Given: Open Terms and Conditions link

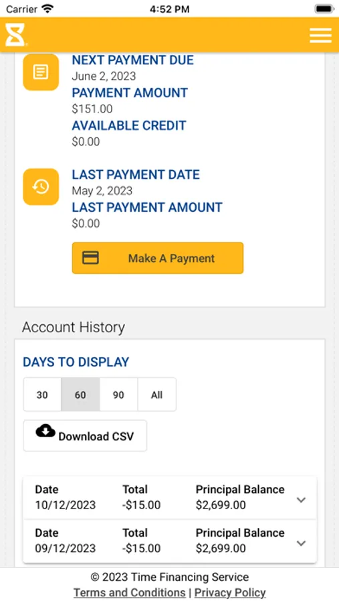Looking at the screenshot, I should (129, 593).
